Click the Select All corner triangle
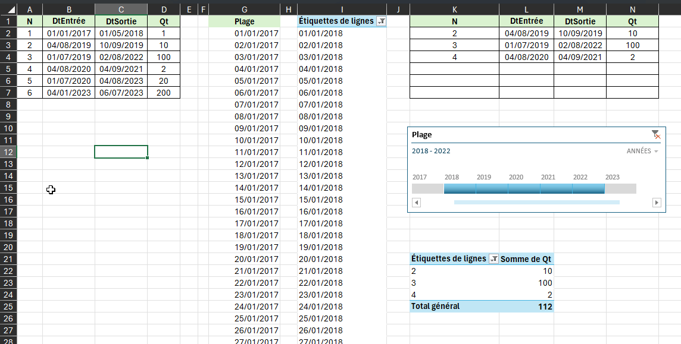This screenshot has height=344, width=681. click(x=9, y=10)
